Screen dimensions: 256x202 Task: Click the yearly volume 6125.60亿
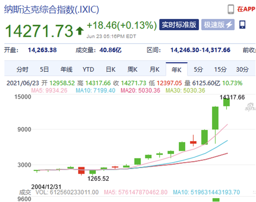[x=206, y=83]
